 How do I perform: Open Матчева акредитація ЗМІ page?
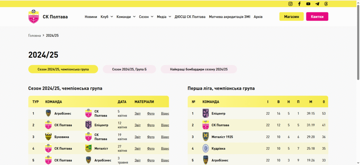pyautogui.click(x=230, y=17)
